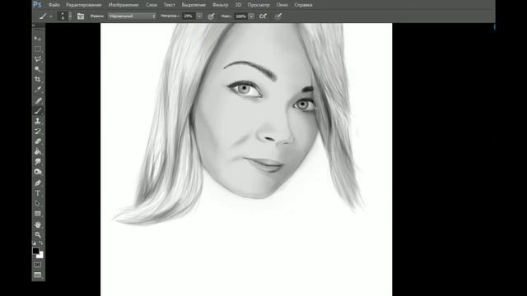Toggle pressure for size button
The height and width of the screenshot is (296, 527).
point(278,16)
